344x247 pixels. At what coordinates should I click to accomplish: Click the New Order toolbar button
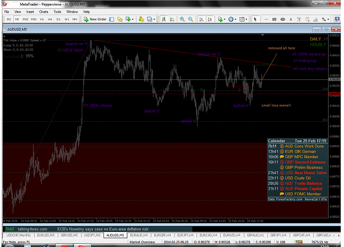click(x=95, y=19)
